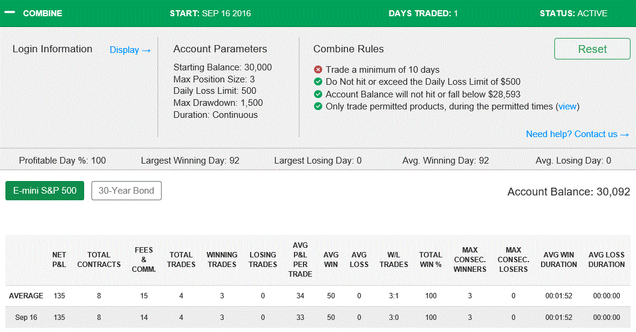Click the AVG WIN DURATION column header

[558, 259]
